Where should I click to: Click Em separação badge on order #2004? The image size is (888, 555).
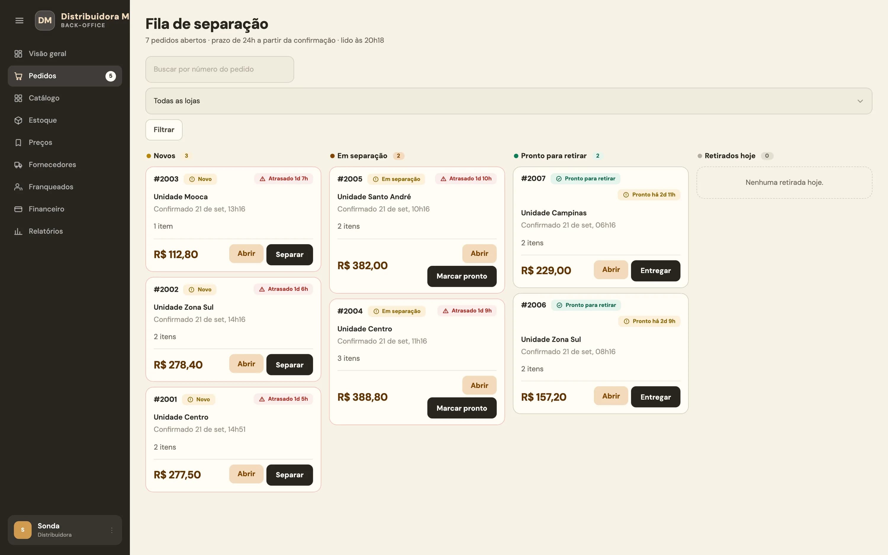(x=397, y=311)
